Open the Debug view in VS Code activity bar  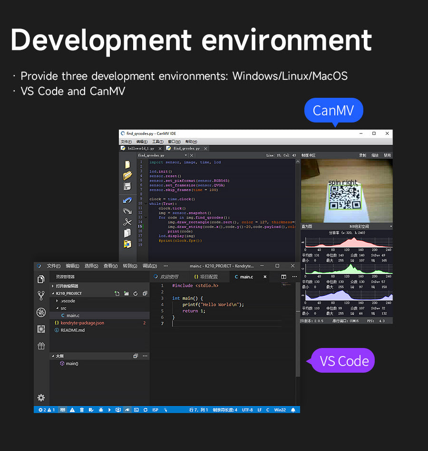[x=41, y=312]
